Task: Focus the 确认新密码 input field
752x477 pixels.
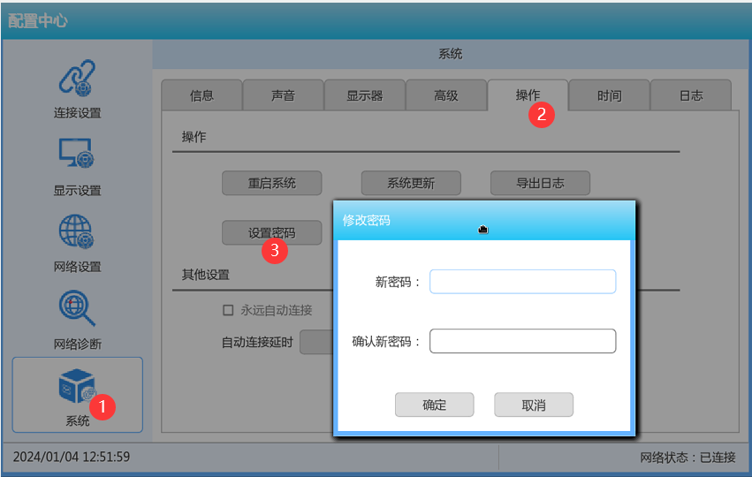Action: [523, 341]
